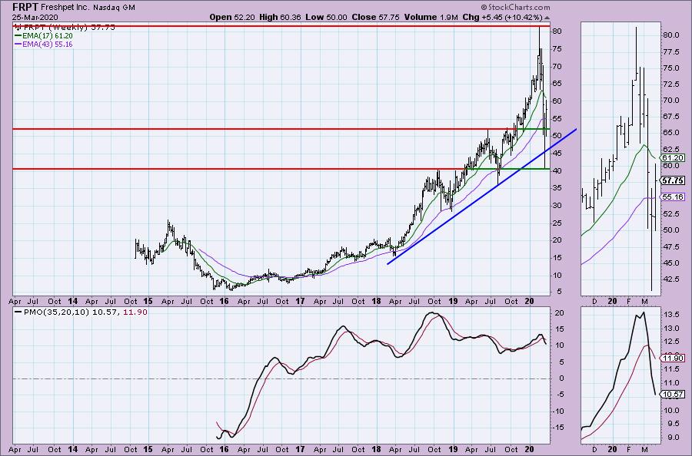Click the 25-Mar-2020 chart date
This screenshot has width=692, height=456.
[x=35, y=18]
